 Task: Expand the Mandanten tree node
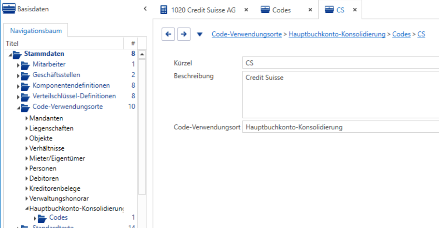(26, 118)
